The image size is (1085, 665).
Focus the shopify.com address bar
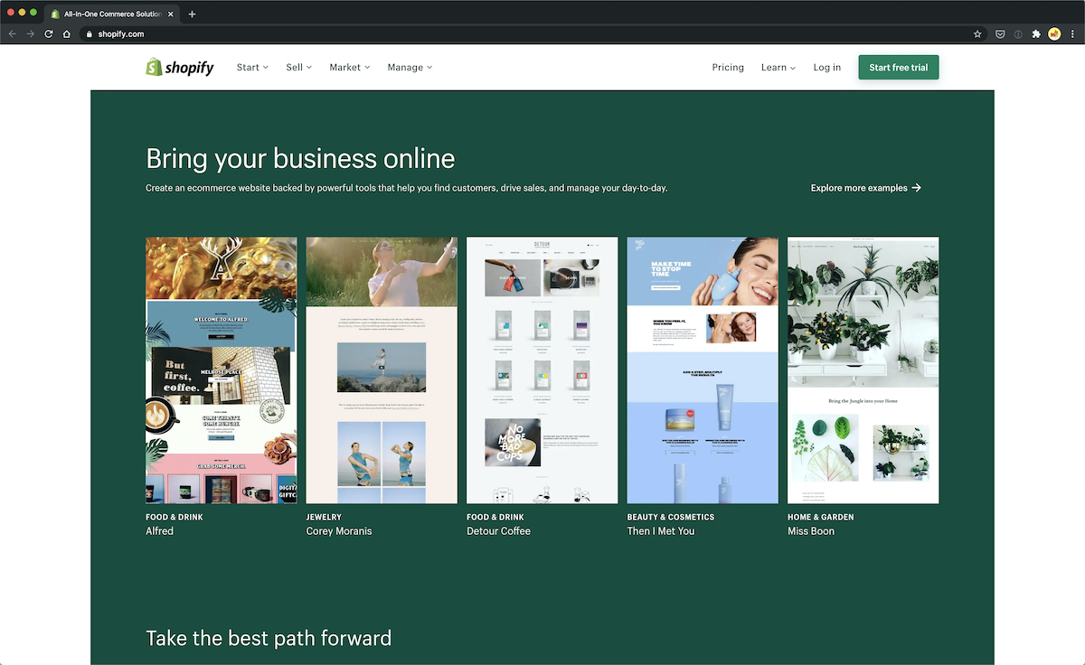[524, 33]
